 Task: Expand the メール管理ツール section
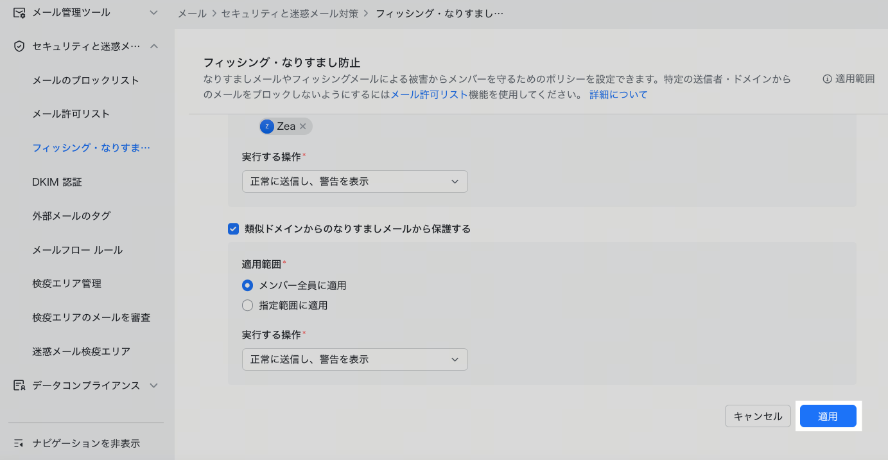click(x=153, y=12)
